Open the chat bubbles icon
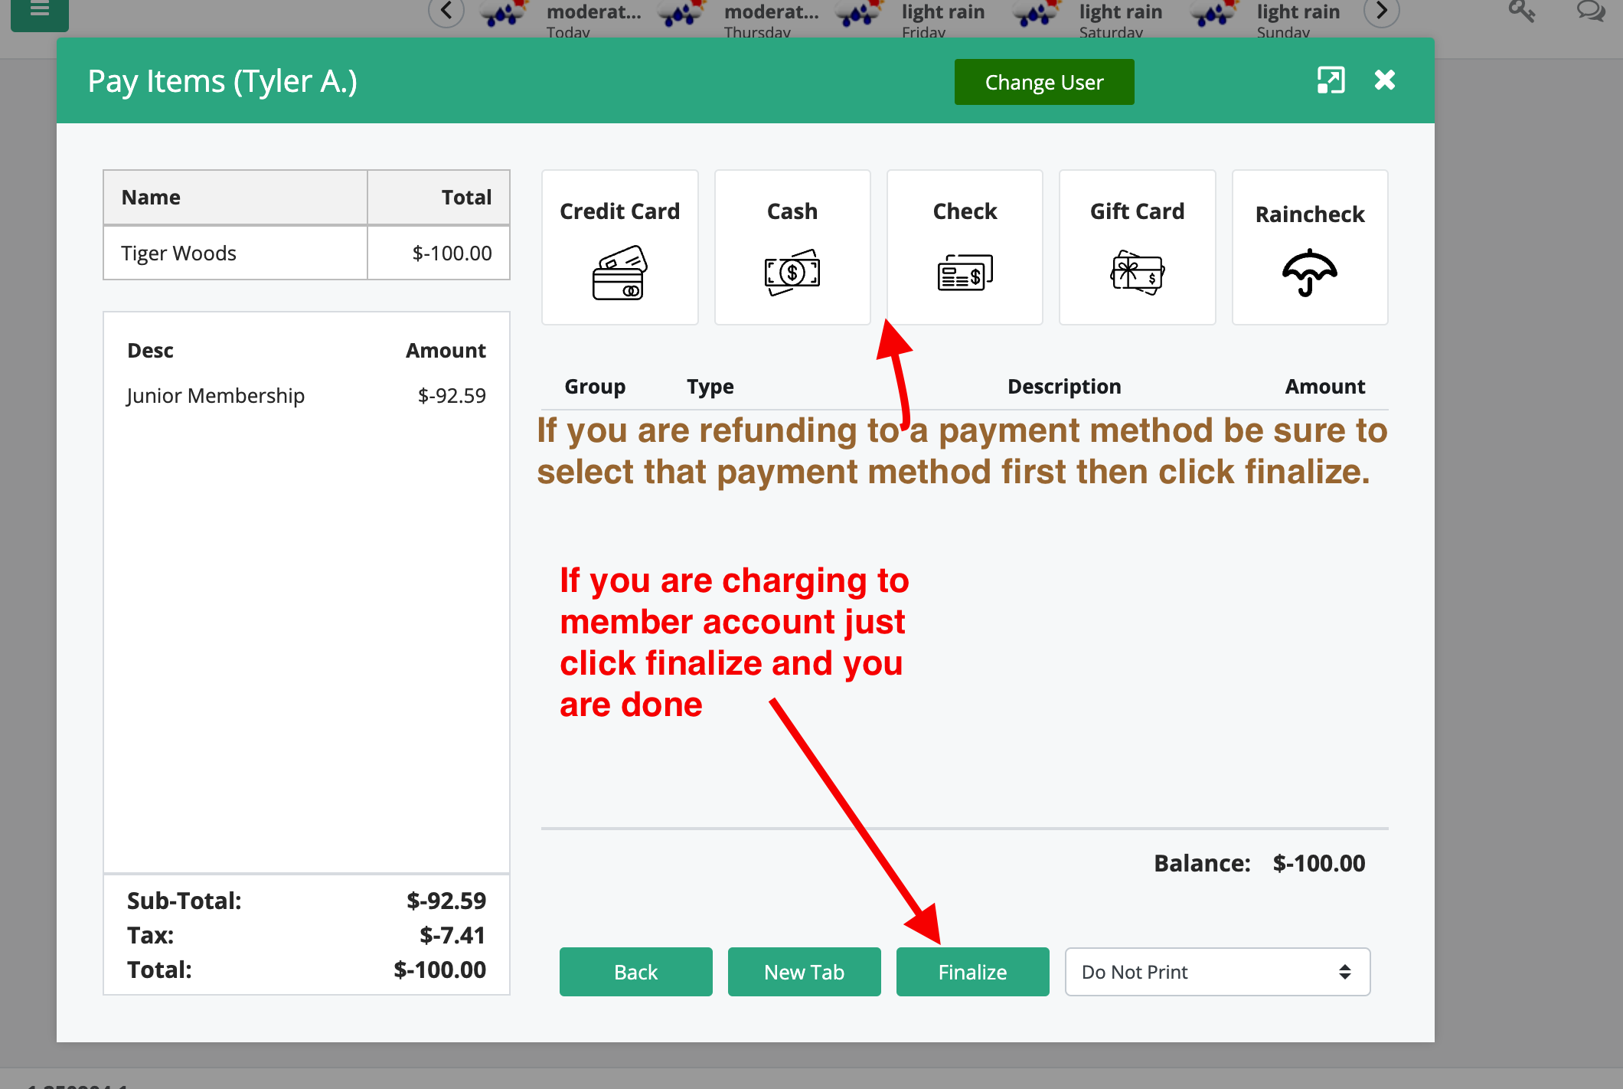1623x1089 pixels. coord(1590,11)
